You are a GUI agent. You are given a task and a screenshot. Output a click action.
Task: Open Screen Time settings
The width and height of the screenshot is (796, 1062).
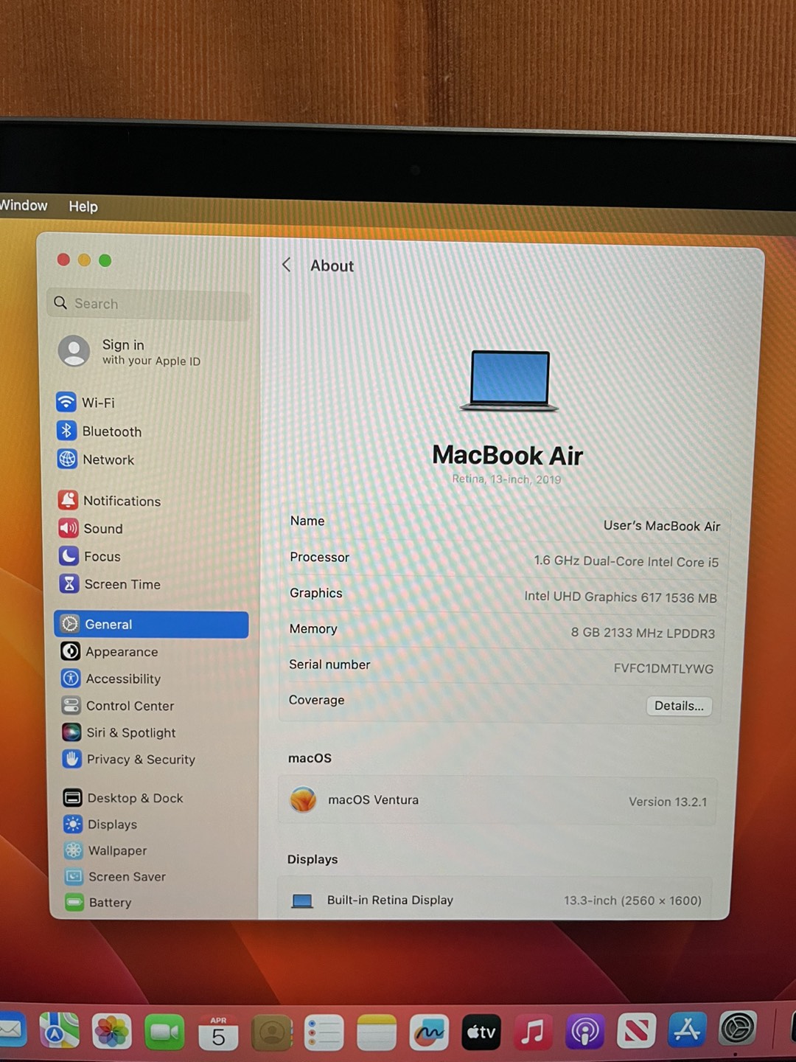122,584
